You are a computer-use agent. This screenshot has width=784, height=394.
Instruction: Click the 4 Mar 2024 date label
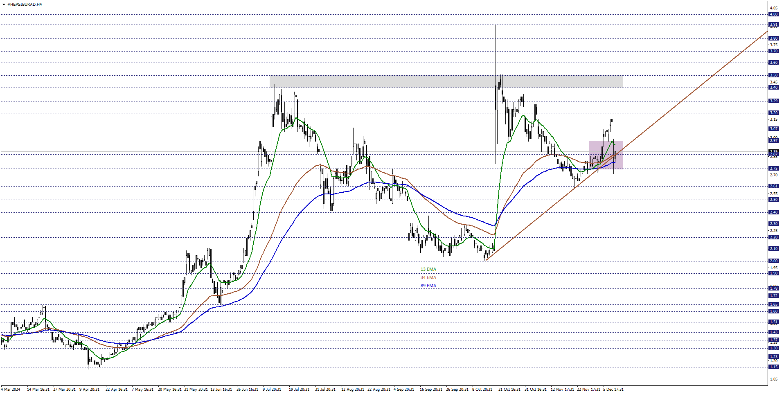[x=11, y=389]
